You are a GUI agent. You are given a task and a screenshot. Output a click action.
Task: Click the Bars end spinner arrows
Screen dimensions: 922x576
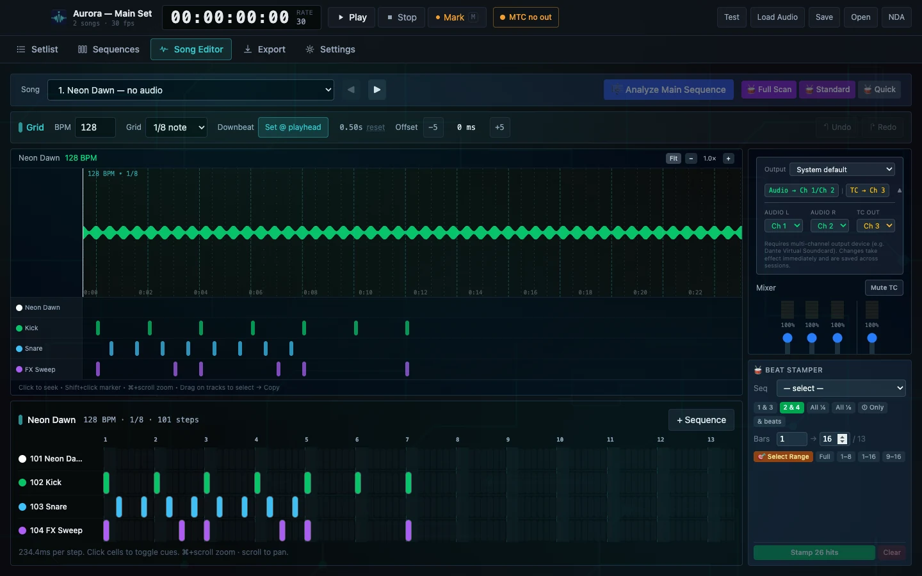[x=842, y=439]
